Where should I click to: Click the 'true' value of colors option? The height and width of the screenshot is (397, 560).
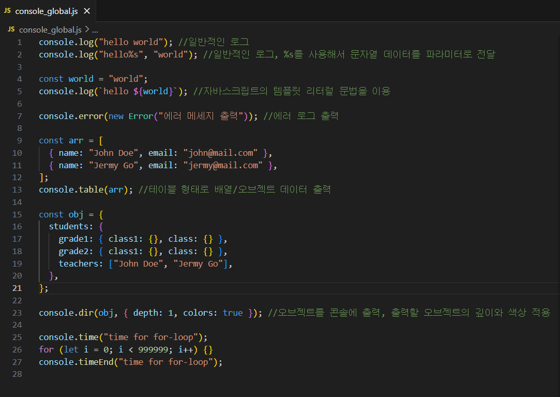(x=233, y=313)
